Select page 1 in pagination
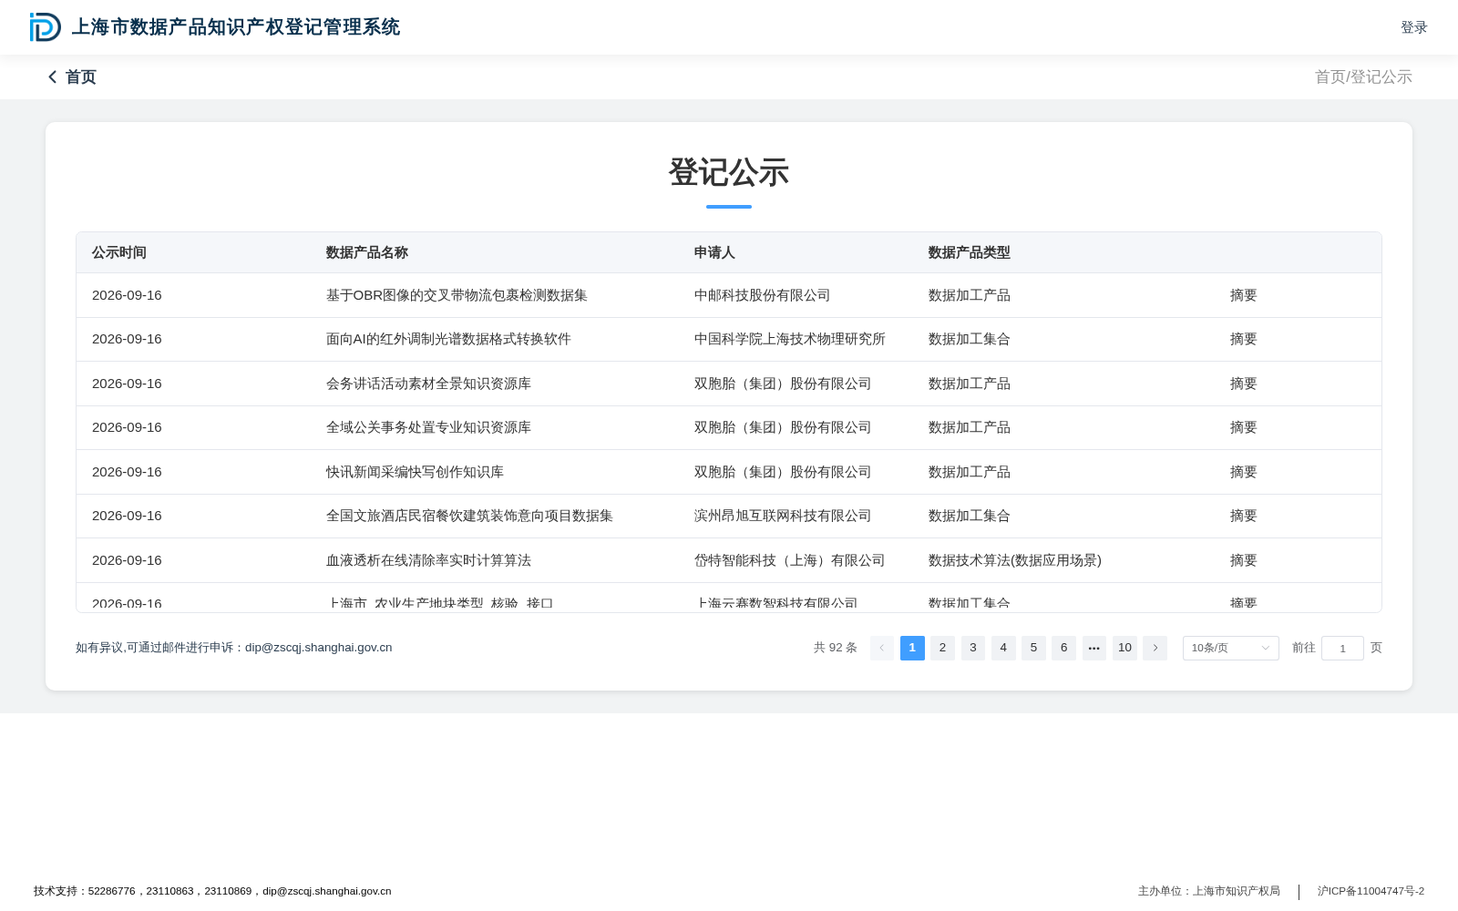 tap(912, 648)
